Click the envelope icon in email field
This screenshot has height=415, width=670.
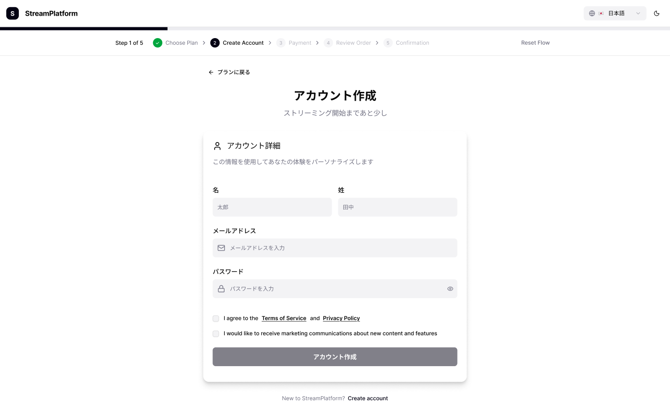pos(221,248)
